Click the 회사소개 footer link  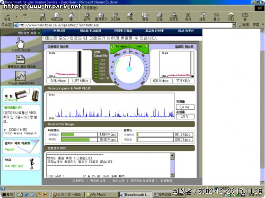[118, 181]
